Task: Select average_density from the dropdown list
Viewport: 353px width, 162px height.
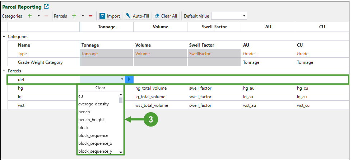Action: pos(93,104)
